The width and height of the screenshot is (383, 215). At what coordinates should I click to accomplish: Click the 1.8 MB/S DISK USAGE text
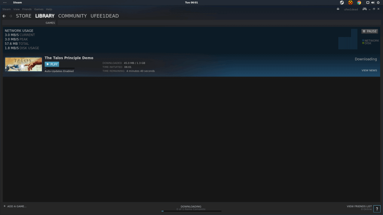[x=22, y=48]
